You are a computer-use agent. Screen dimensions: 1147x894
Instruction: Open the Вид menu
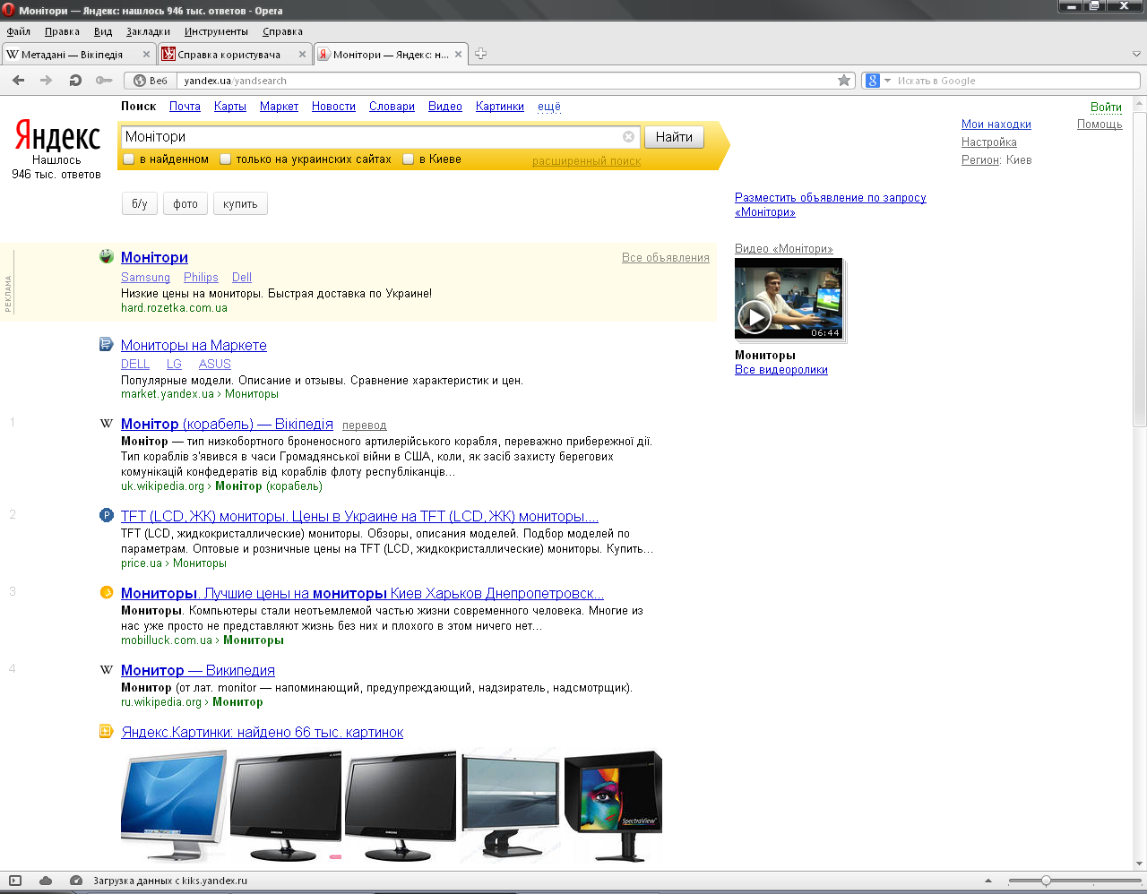pyautogui.click(x=103, y=31)
